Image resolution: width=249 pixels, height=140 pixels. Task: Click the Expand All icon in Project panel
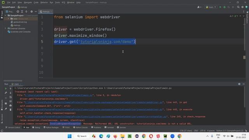point(22,12)
